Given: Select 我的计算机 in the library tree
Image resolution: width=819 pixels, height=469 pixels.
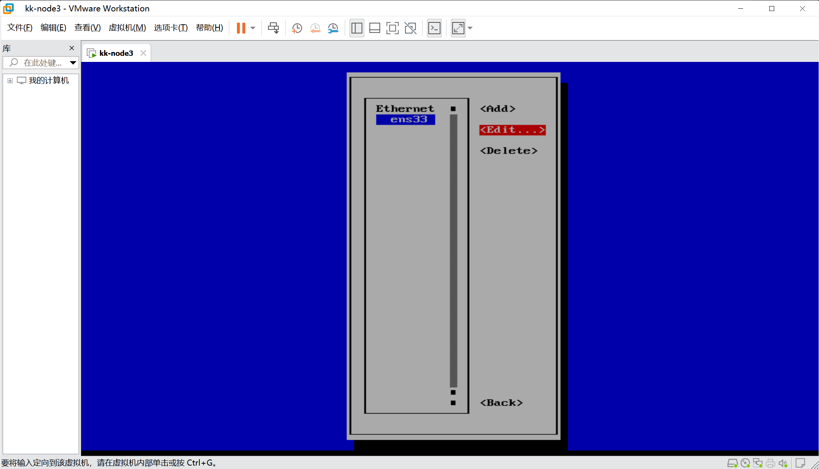Looking at the screenshot, I should pyautogui.click(x=49, y=81).
